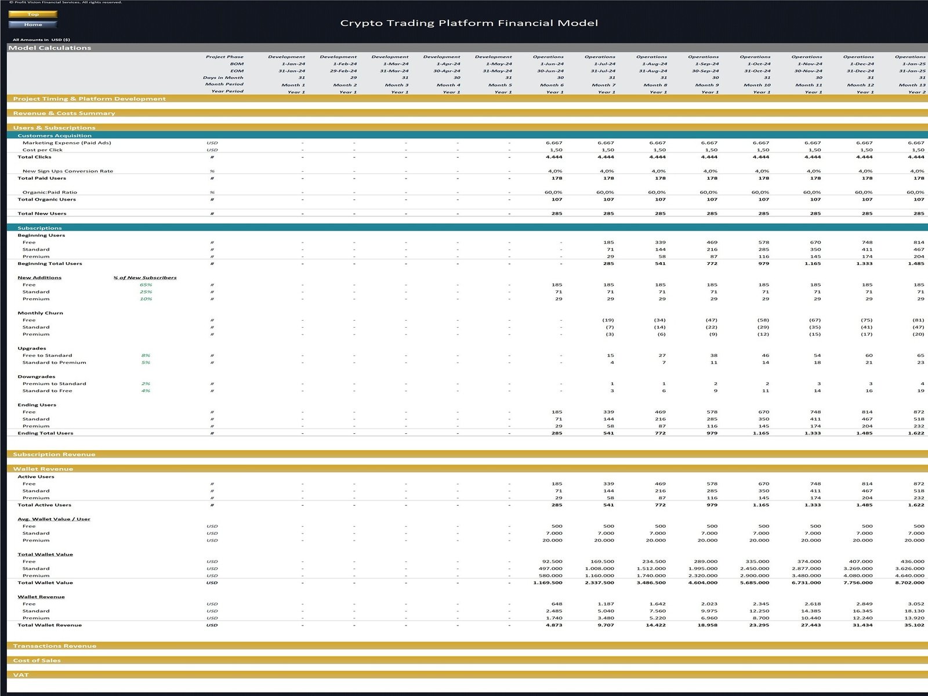Expand the Transactions Revenue section
928x696 pixels.
(x=55, y=646)
